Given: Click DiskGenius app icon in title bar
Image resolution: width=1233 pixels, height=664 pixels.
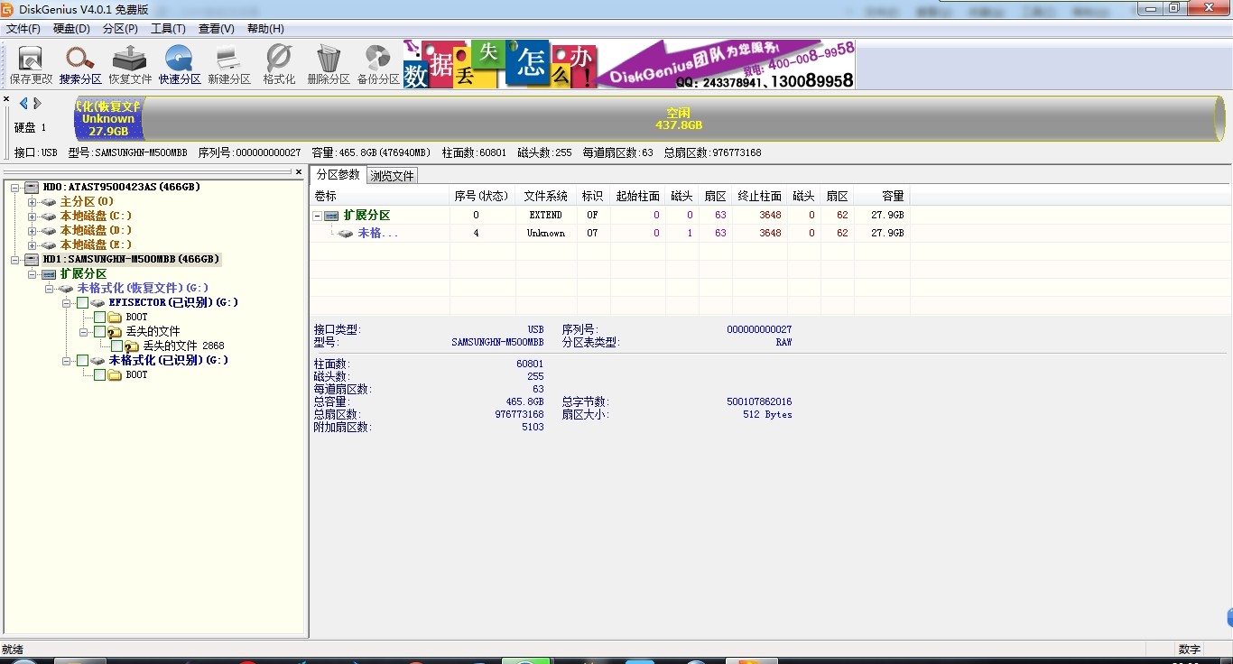Looking at the screenshot, I should [x=8, y=9].
